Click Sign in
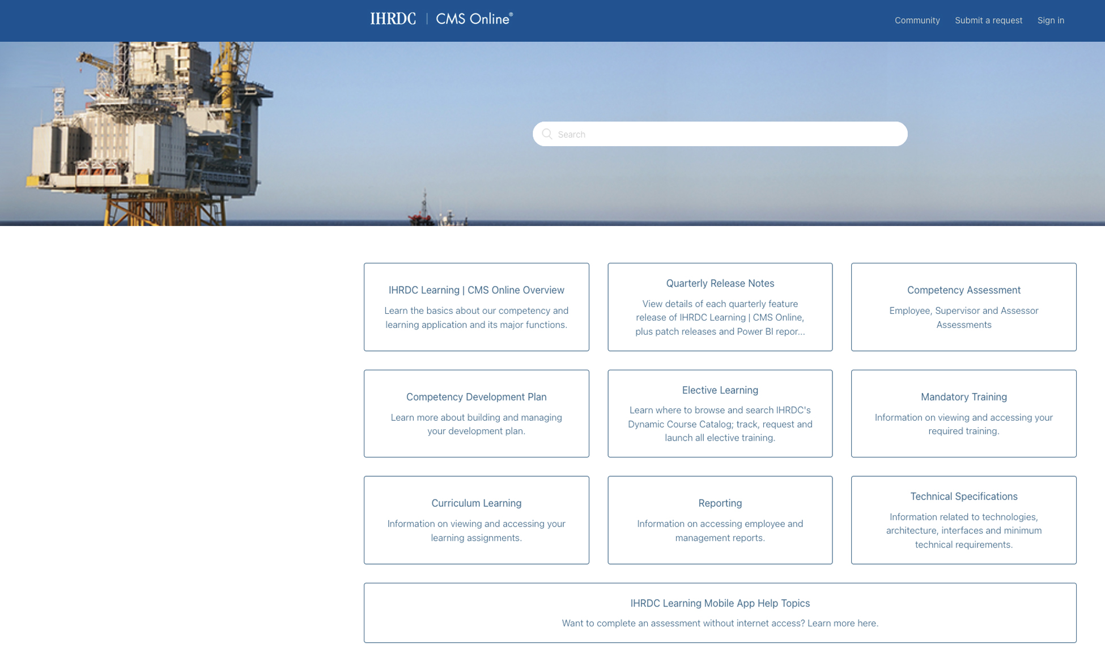This screenshot has height=662, width=1105. click(x=1051, y=20)
